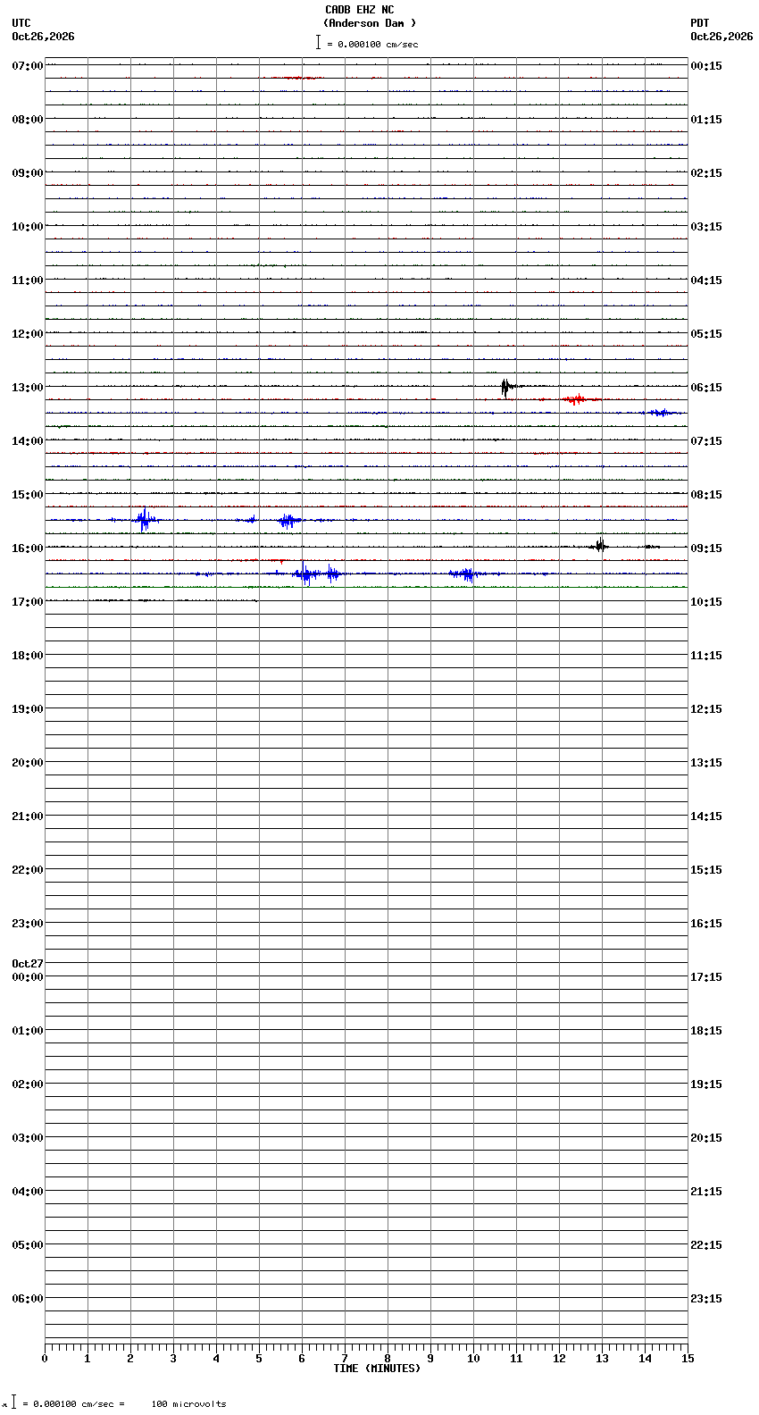The image size is (759, 1415).
Task: Click the red seismic burst on the 13:15 trace
Action: pos(576,399)
